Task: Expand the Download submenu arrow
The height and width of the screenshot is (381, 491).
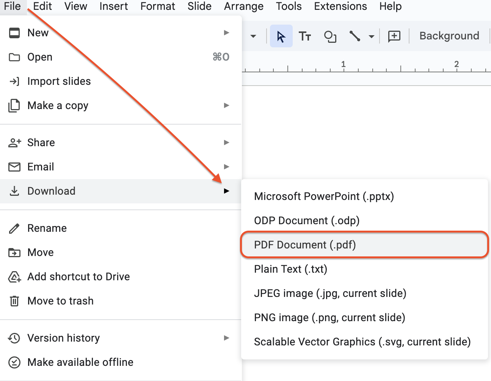Action: pos(226,191)
